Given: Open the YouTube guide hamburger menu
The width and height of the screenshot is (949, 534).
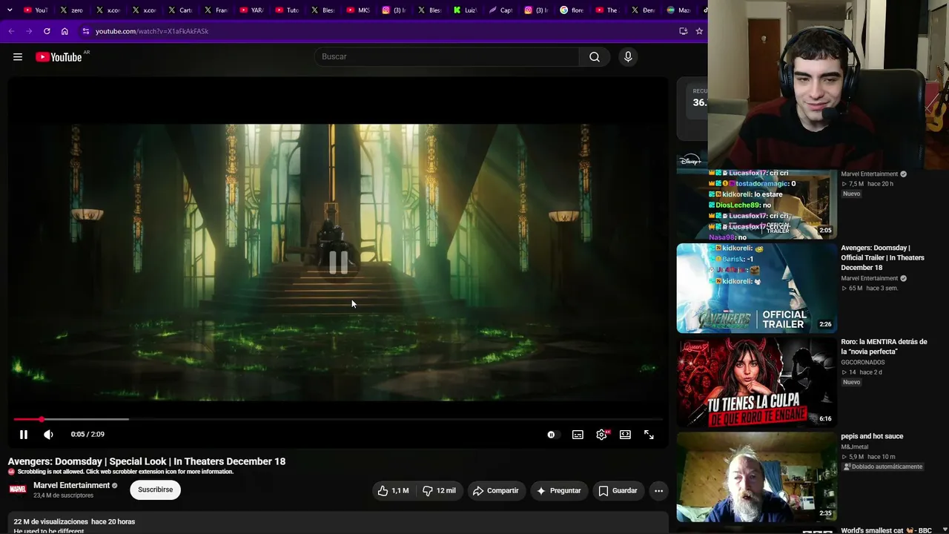Looking at the screenshot, I should [18, 57].
